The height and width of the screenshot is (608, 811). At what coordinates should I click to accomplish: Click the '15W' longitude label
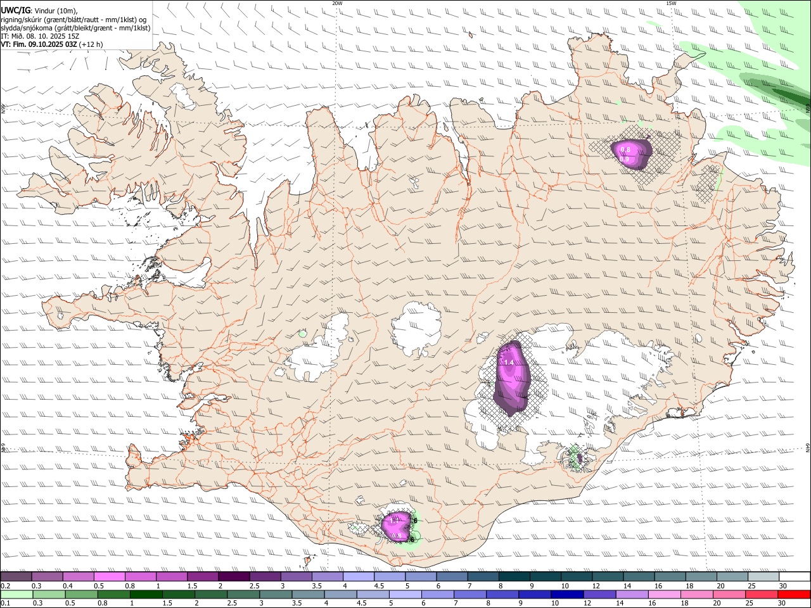coord(671,3)
